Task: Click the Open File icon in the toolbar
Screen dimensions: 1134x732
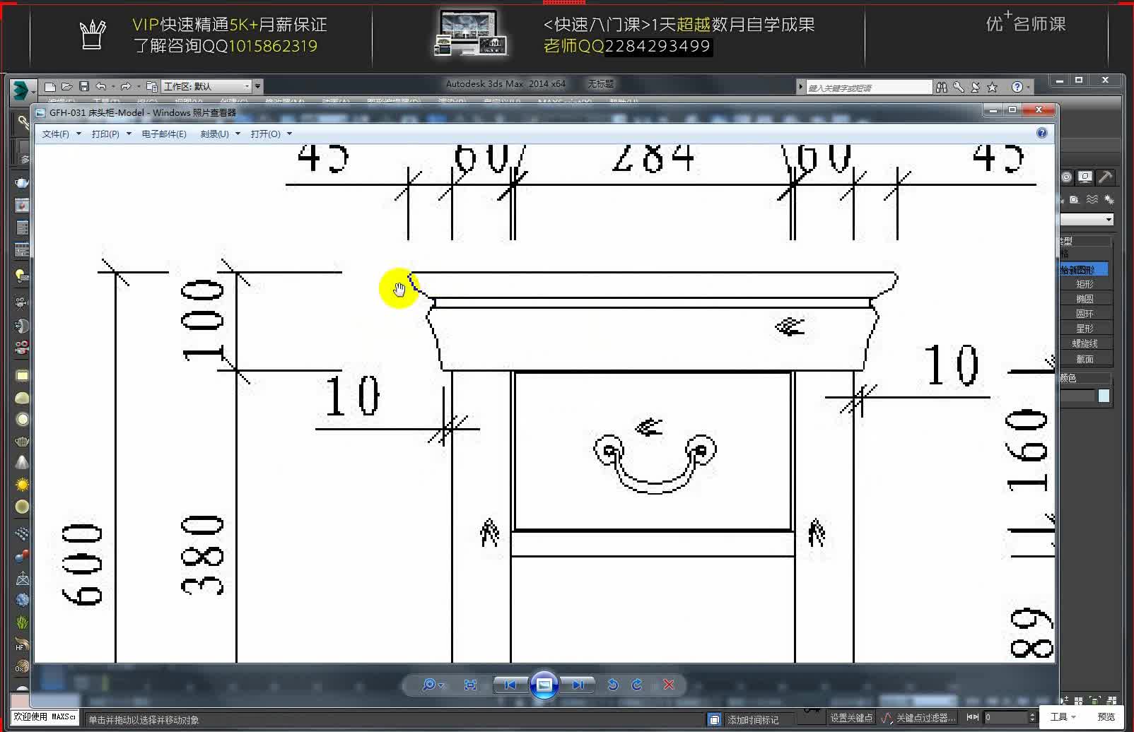Action: click(x=67, y=86)
